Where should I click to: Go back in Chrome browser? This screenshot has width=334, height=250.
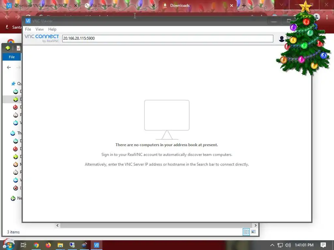pos(7,17)
